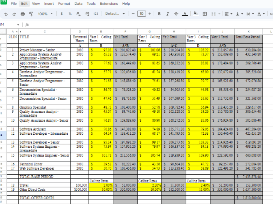Select the 'TOTAL BASE PERIOD' cell
Image resolution: width=273 pixels, height=204 pixels.
44,177
